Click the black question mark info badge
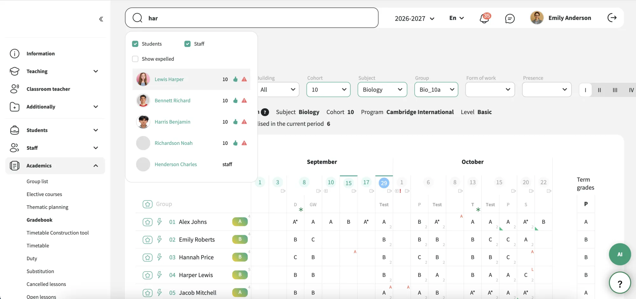 coord(265,112)
